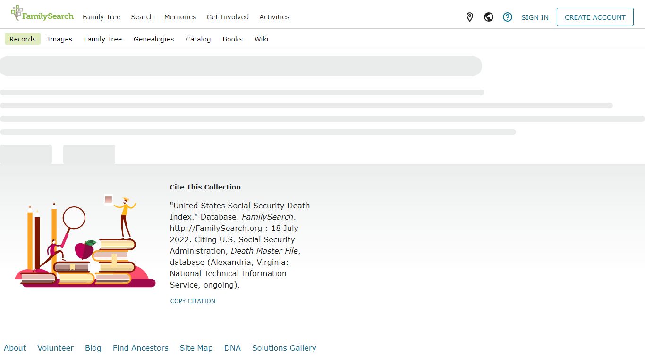This screenshot has width=645, height=362.
Task: Switch to the Catalog tab
Action: tap(198, 39)
